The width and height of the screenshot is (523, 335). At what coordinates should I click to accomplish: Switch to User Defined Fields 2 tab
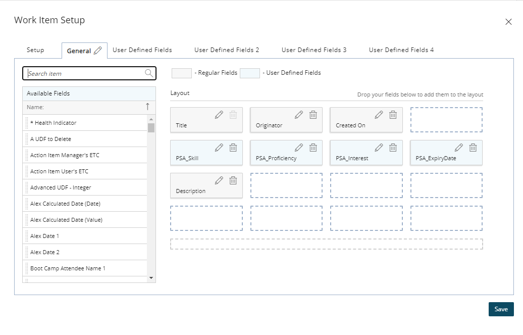(227, 50)
